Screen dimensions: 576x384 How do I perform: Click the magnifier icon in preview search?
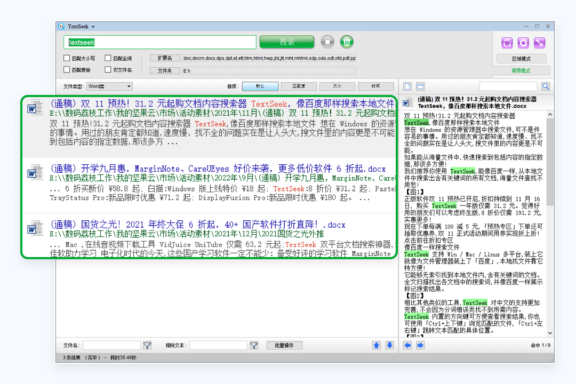point(546,86)
